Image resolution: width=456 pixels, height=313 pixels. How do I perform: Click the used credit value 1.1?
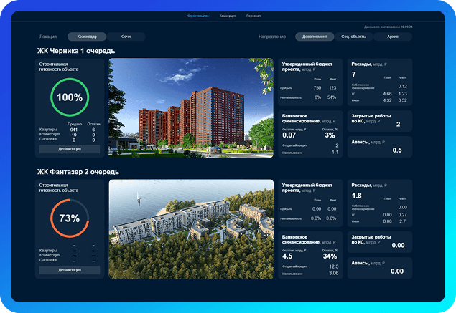[335, 153]
